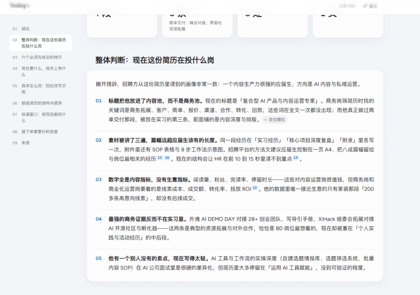Jump to 接下来需要补的信息

[x=41, y=132]
